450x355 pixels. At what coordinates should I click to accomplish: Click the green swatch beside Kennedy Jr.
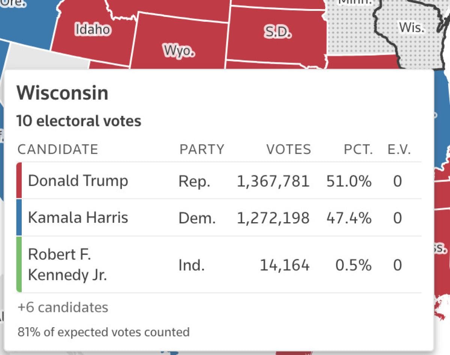(x=19, y=265)
